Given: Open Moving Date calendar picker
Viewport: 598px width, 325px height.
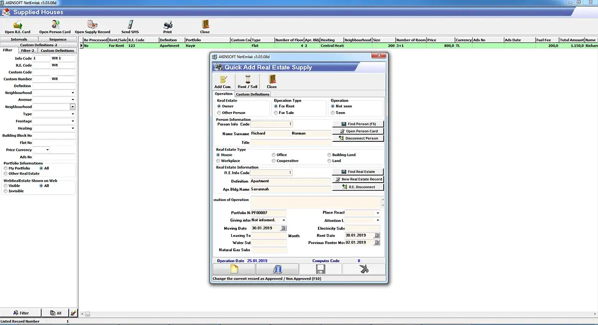Looking at the screenshot, I should pos(284,228).
